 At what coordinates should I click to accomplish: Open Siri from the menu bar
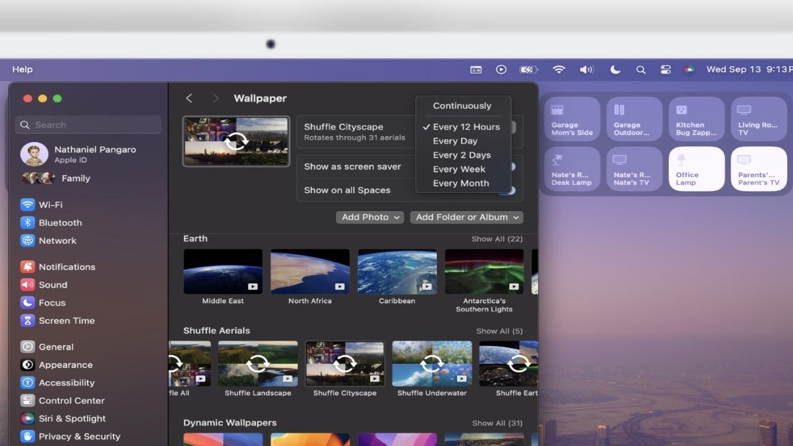(689, 69)
